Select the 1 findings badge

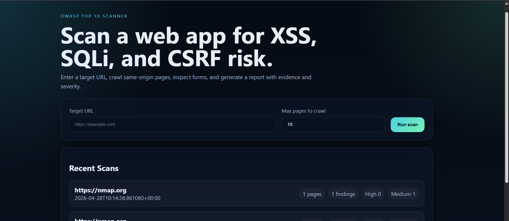(343, 194)
